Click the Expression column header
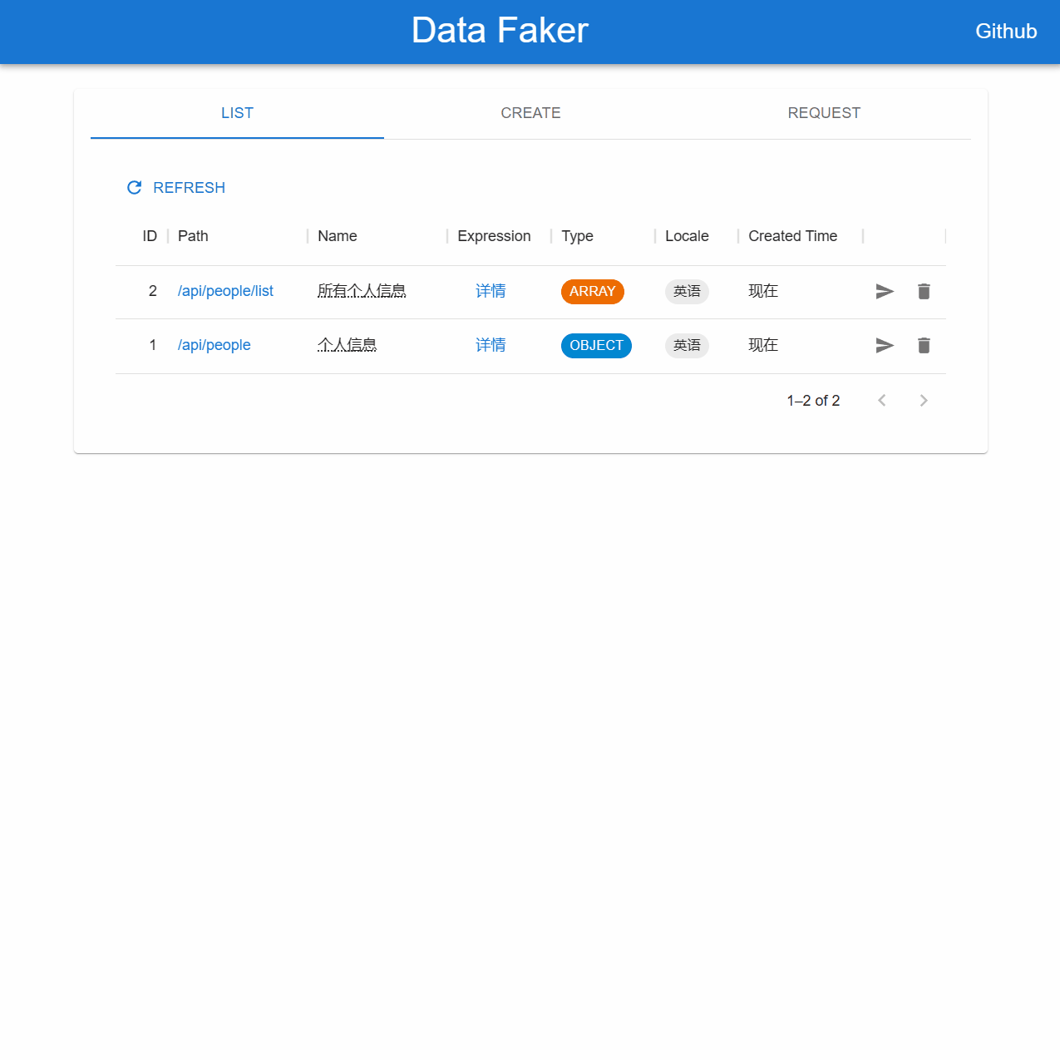Viewport: 1060px width, 1060px height. (x=494, y=236)
